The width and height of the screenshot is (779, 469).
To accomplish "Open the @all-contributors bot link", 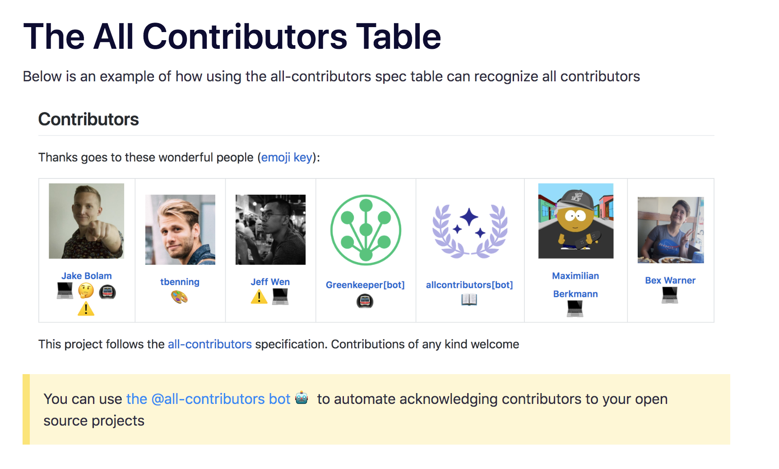I will (208, 399).
